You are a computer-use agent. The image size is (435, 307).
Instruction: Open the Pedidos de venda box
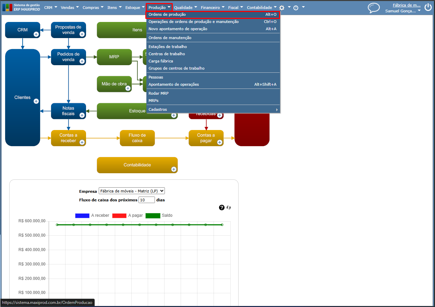68,57
